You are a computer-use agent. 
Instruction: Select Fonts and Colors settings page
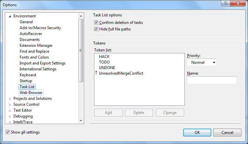click(x=34, y=57)
